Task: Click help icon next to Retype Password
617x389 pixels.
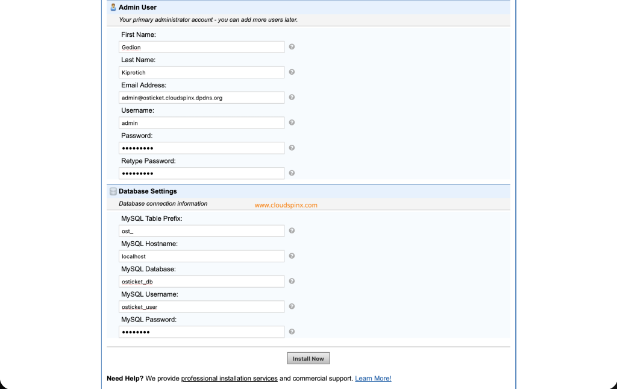Action: coord(292,173)
